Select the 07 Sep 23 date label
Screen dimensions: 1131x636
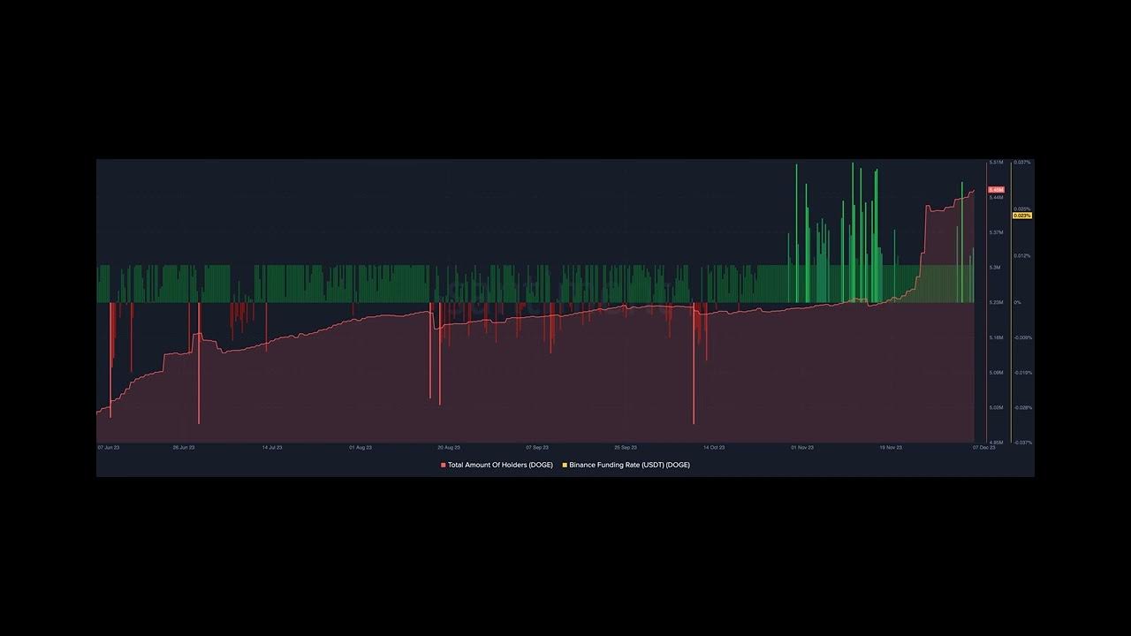(537, 448)
